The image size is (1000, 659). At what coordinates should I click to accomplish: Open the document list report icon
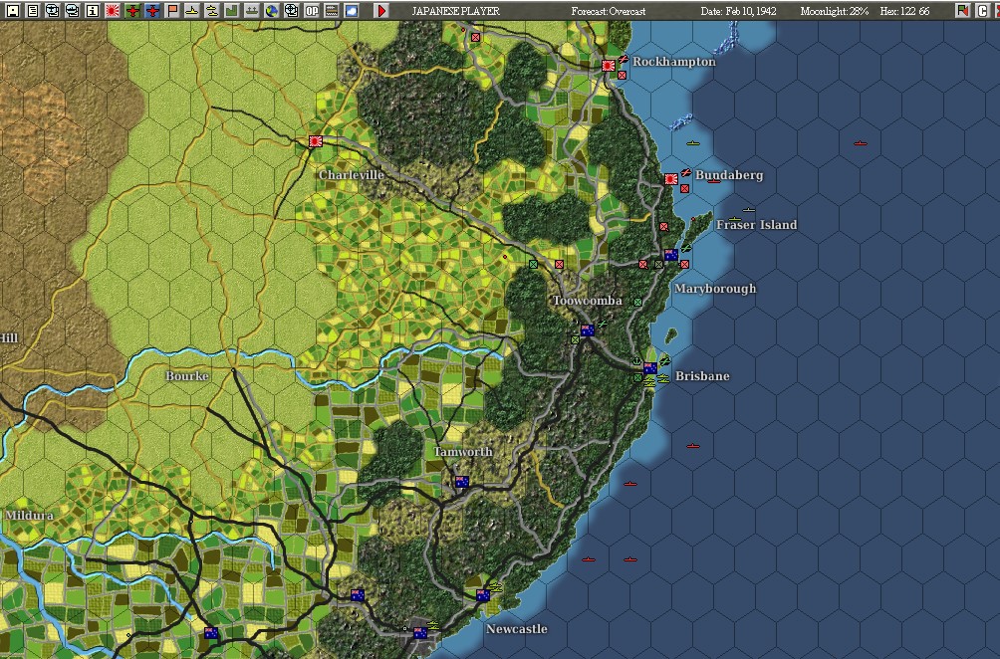pyautogui.click(x=33, y=10)
